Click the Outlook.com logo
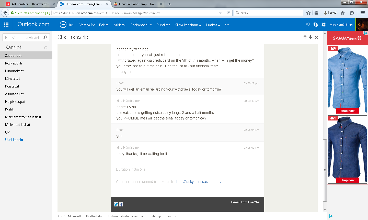368x220 pixels. [33, 24]
